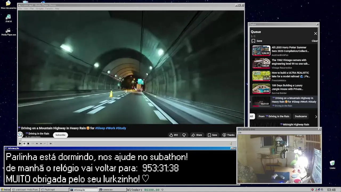Select LEGO Harry Potter Summer Sets video thumbnail

pyautogui.click(x=261, y=50)
